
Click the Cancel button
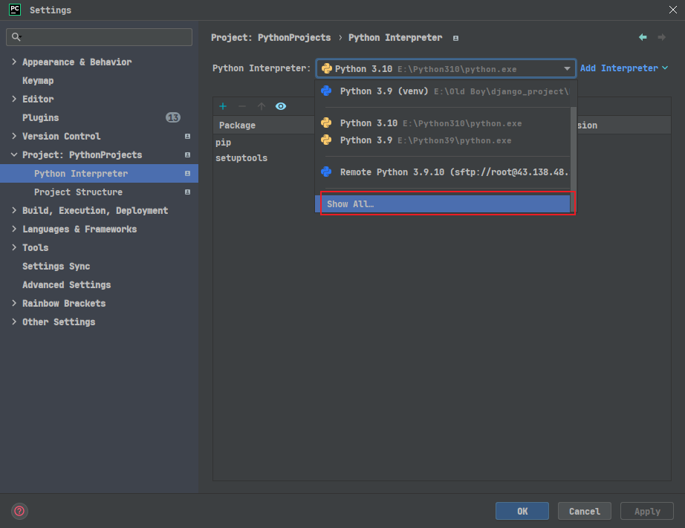point(585,511)
